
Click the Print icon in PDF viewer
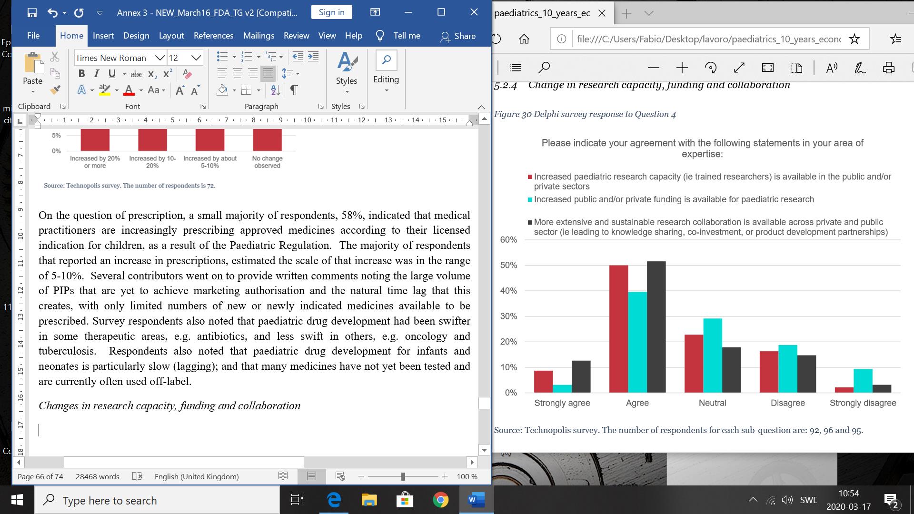pos(888,68)
